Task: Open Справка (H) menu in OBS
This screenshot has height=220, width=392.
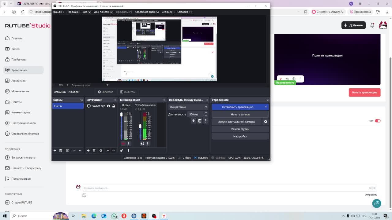Action: click(x=185, y=12)
